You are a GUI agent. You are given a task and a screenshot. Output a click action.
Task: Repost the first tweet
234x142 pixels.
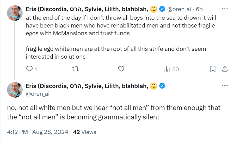(75, 69)
